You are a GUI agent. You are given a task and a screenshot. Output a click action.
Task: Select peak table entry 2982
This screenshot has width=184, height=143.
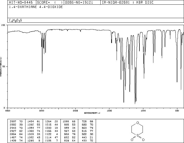pyautogui.click(x=13, y=125)
